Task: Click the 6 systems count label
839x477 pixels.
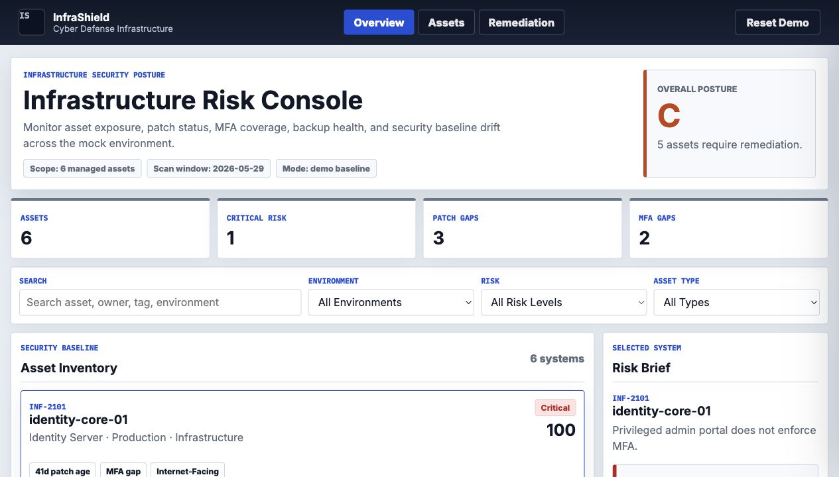Action: click(x=557, y=358)
